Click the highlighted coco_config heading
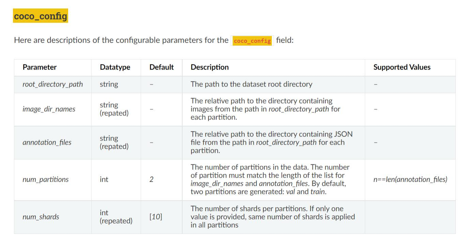The height and width of the screenshot is (238, 465). (41, 16)
